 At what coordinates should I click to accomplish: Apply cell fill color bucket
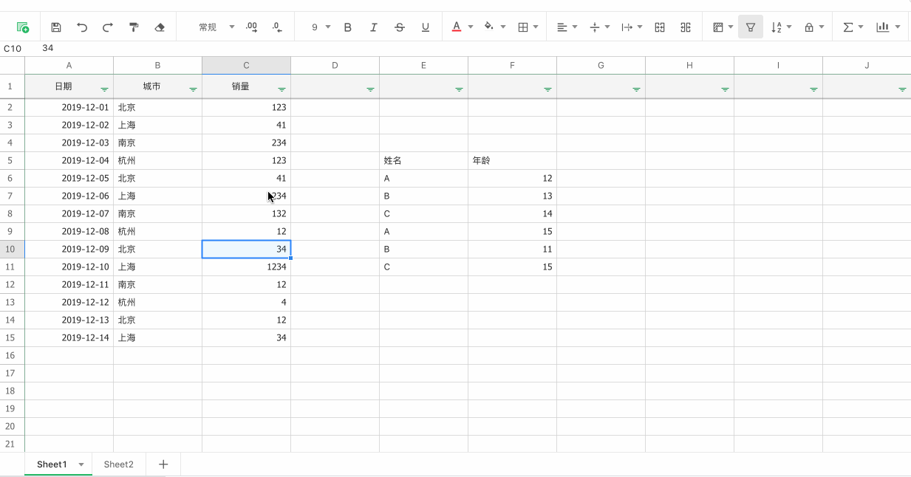coord(488,27)
